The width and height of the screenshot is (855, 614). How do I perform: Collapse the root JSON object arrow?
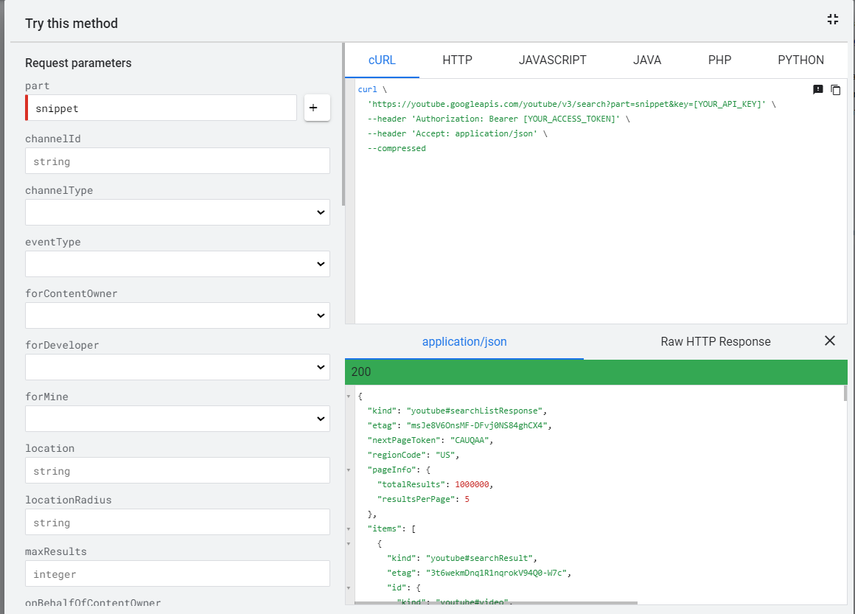click(x=349, y=397)
